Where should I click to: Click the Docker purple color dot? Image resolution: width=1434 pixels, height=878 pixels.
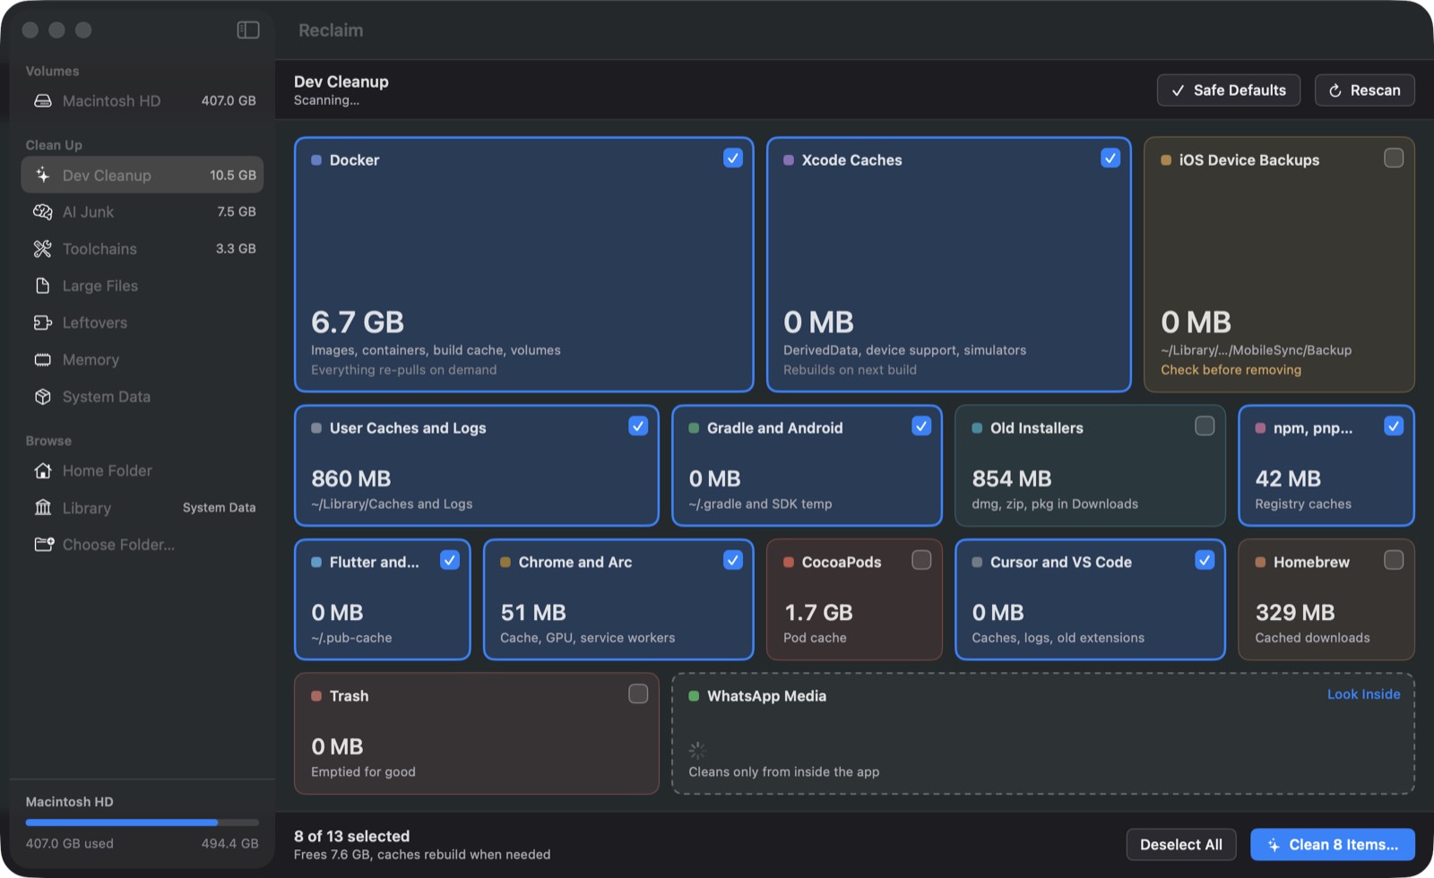(316, 160)
